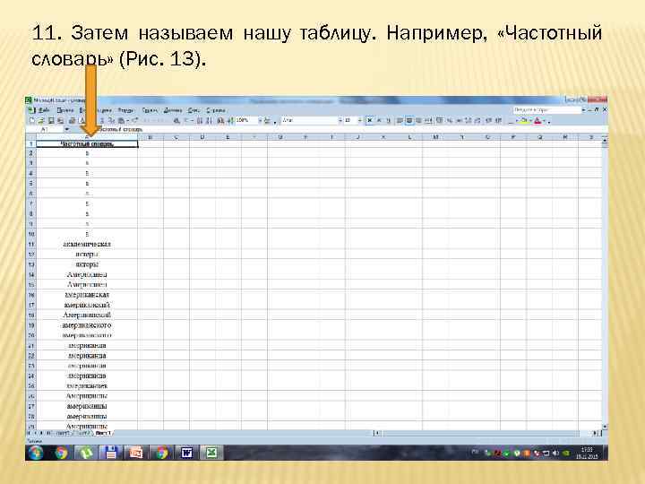Open the Формат menu
This screenshot has height=484, width=645.
pyautogui.click(x=126, y=110)
